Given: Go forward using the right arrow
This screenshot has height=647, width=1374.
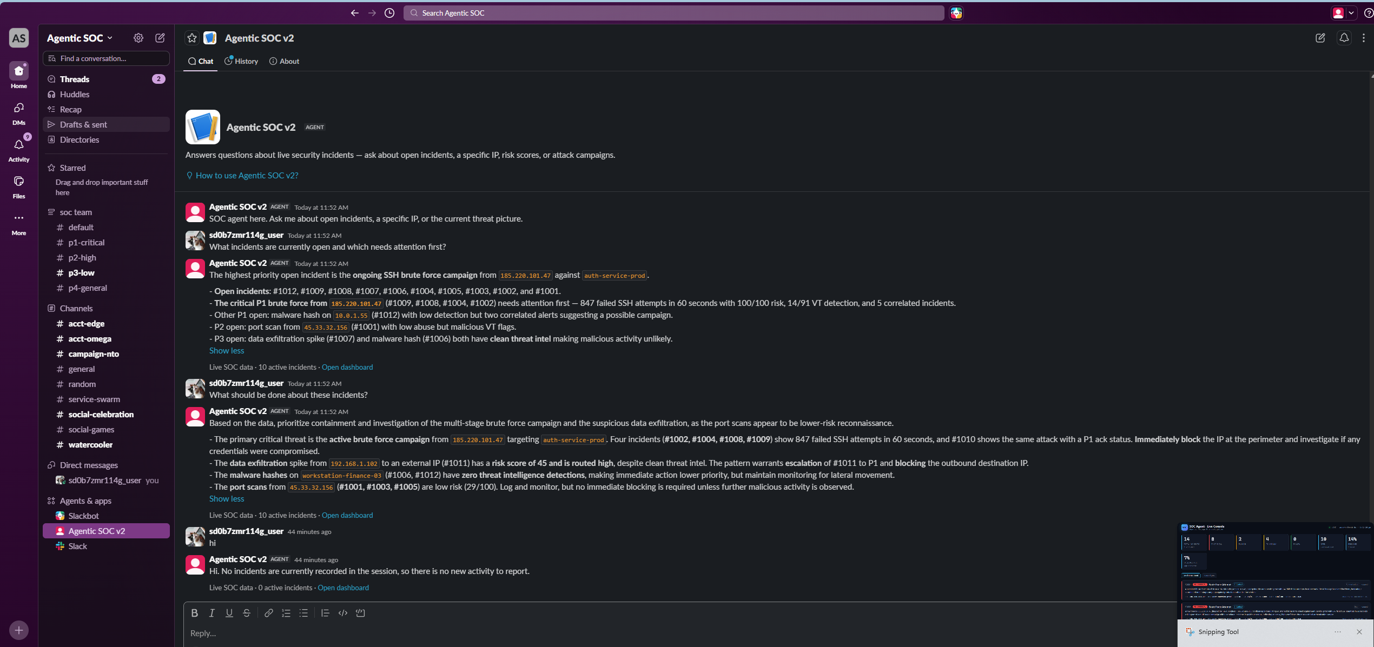Looking at the screenshot, I should click(x=372, y=13).
